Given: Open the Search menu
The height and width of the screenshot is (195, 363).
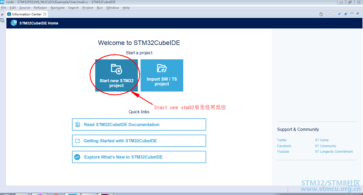Looking at the screenshot, I should (73, 8).
